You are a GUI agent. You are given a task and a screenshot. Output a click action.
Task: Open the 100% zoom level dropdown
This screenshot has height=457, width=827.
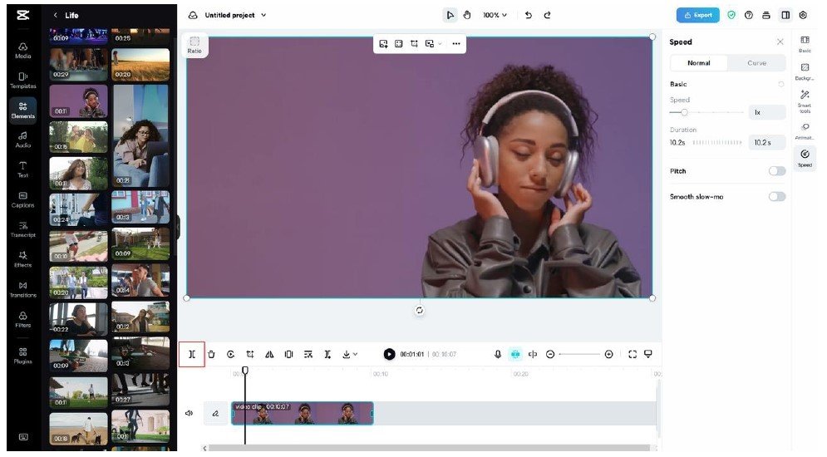pos(495,15)
